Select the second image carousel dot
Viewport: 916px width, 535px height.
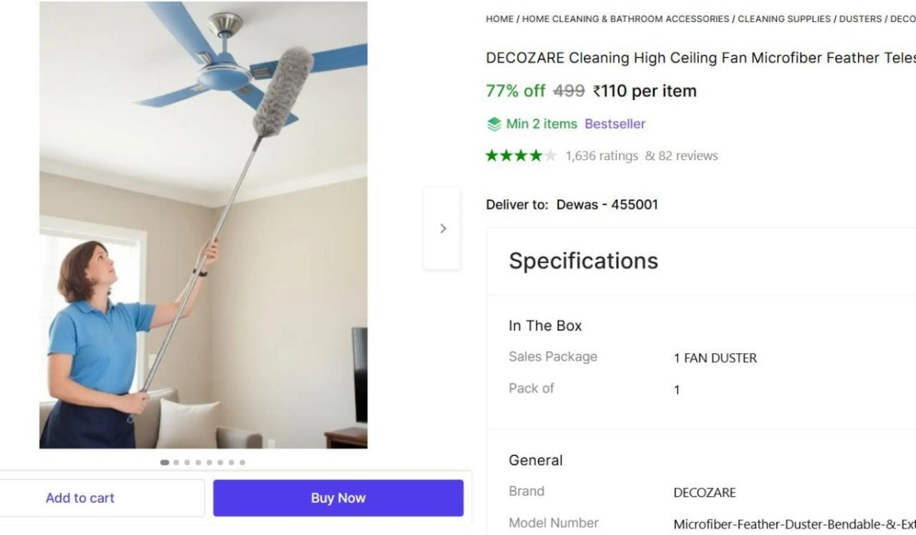tap(176, 462)
